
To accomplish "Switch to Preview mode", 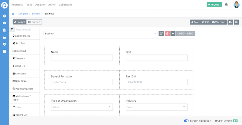I will point(34,22).
